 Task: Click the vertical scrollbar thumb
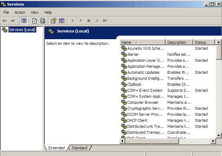click(218, 52)
